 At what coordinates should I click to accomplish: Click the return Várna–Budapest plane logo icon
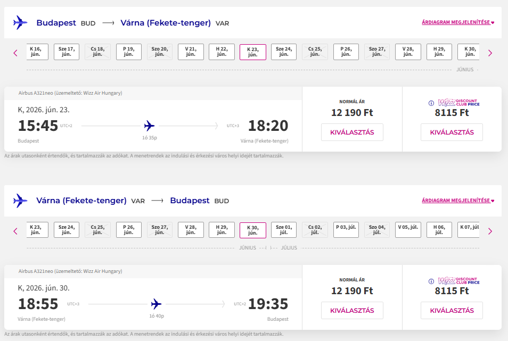point(20,201)
